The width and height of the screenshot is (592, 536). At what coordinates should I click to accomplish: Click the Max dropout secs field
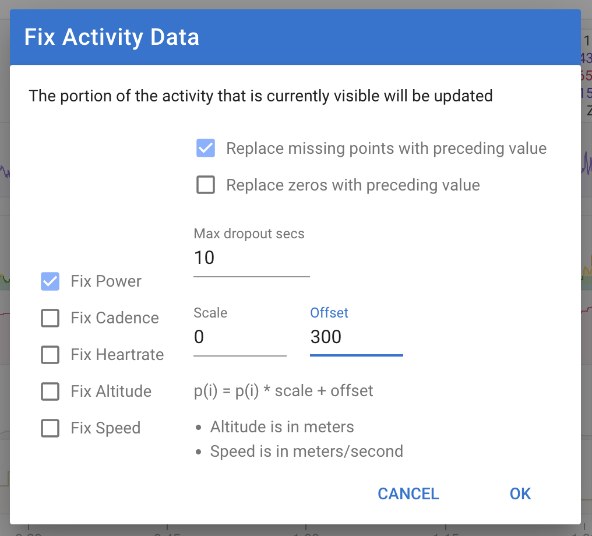tap(251, 258)
